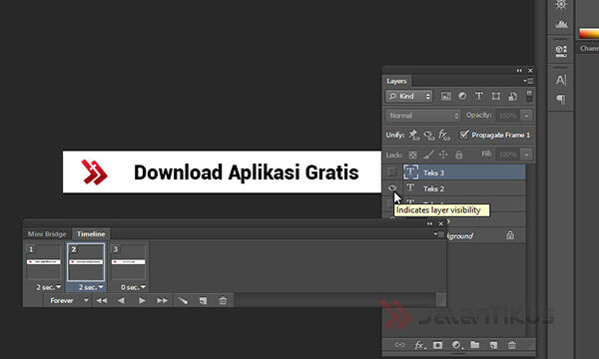Click Unify layer style icon
599x359 pixels.
444,135
